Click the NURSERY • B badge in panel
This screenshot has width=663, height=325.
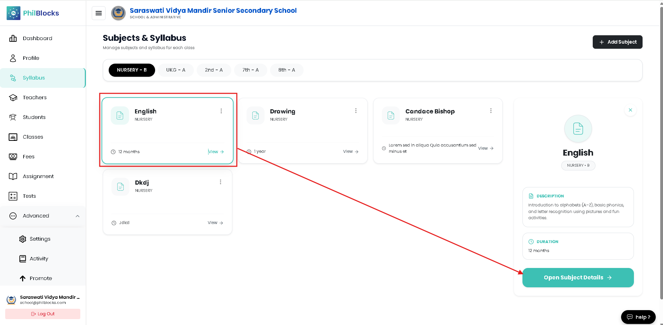pos(578,165)
